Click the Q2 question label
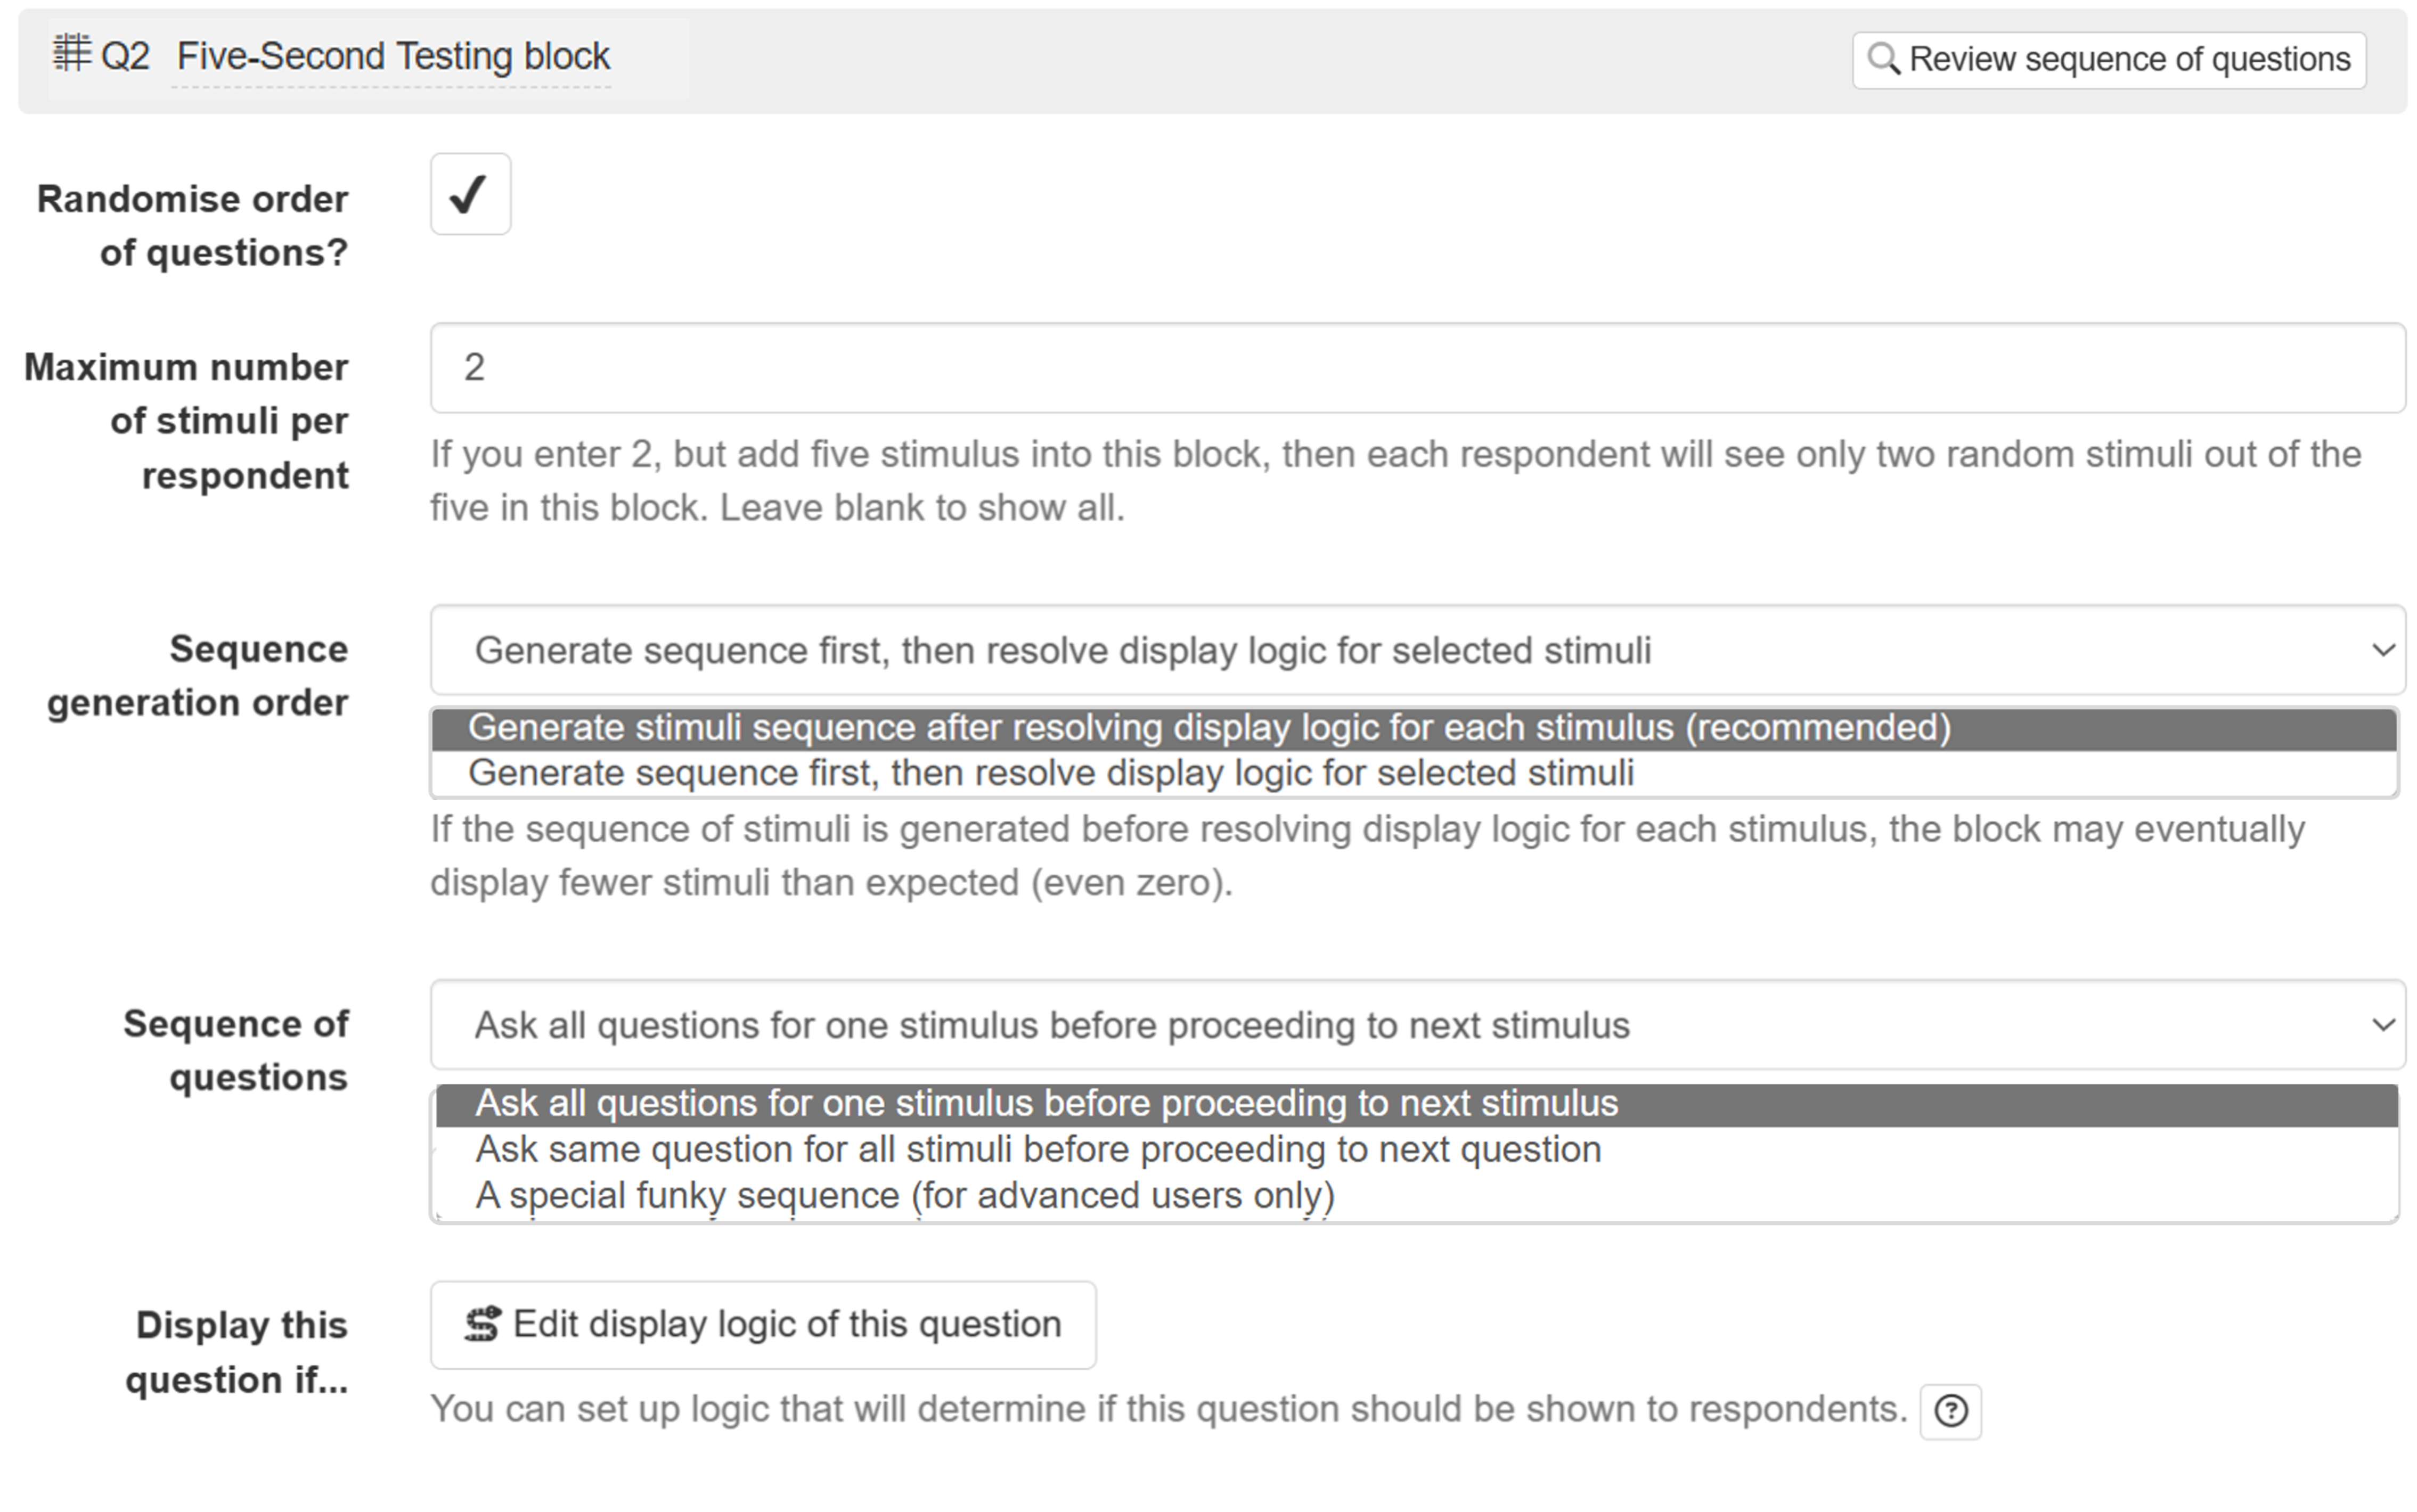Screen dimensions: 2417x1512 coord(125,57)
